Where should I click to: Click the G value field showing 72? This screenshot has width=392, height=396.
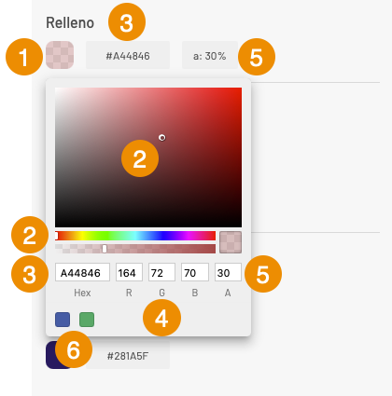tap(161, 272)
